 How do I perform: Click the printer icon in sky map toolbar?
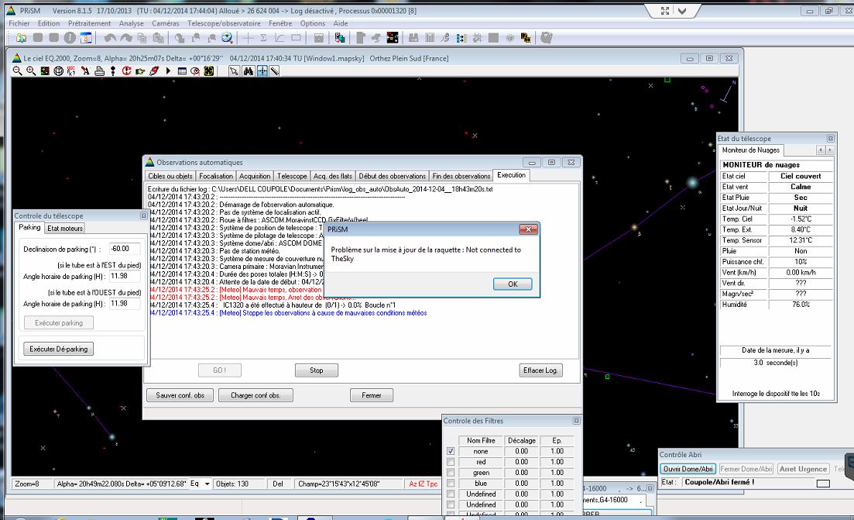click(99, 71)
